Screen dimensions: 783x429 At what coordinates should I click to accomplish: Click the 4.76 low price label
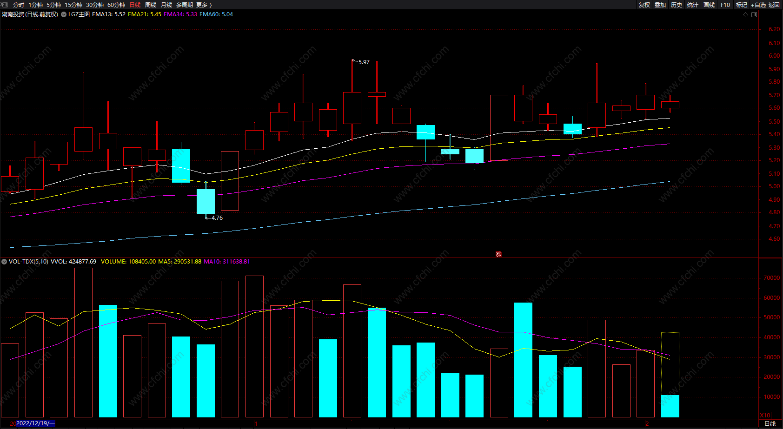(x=217, y=218)
